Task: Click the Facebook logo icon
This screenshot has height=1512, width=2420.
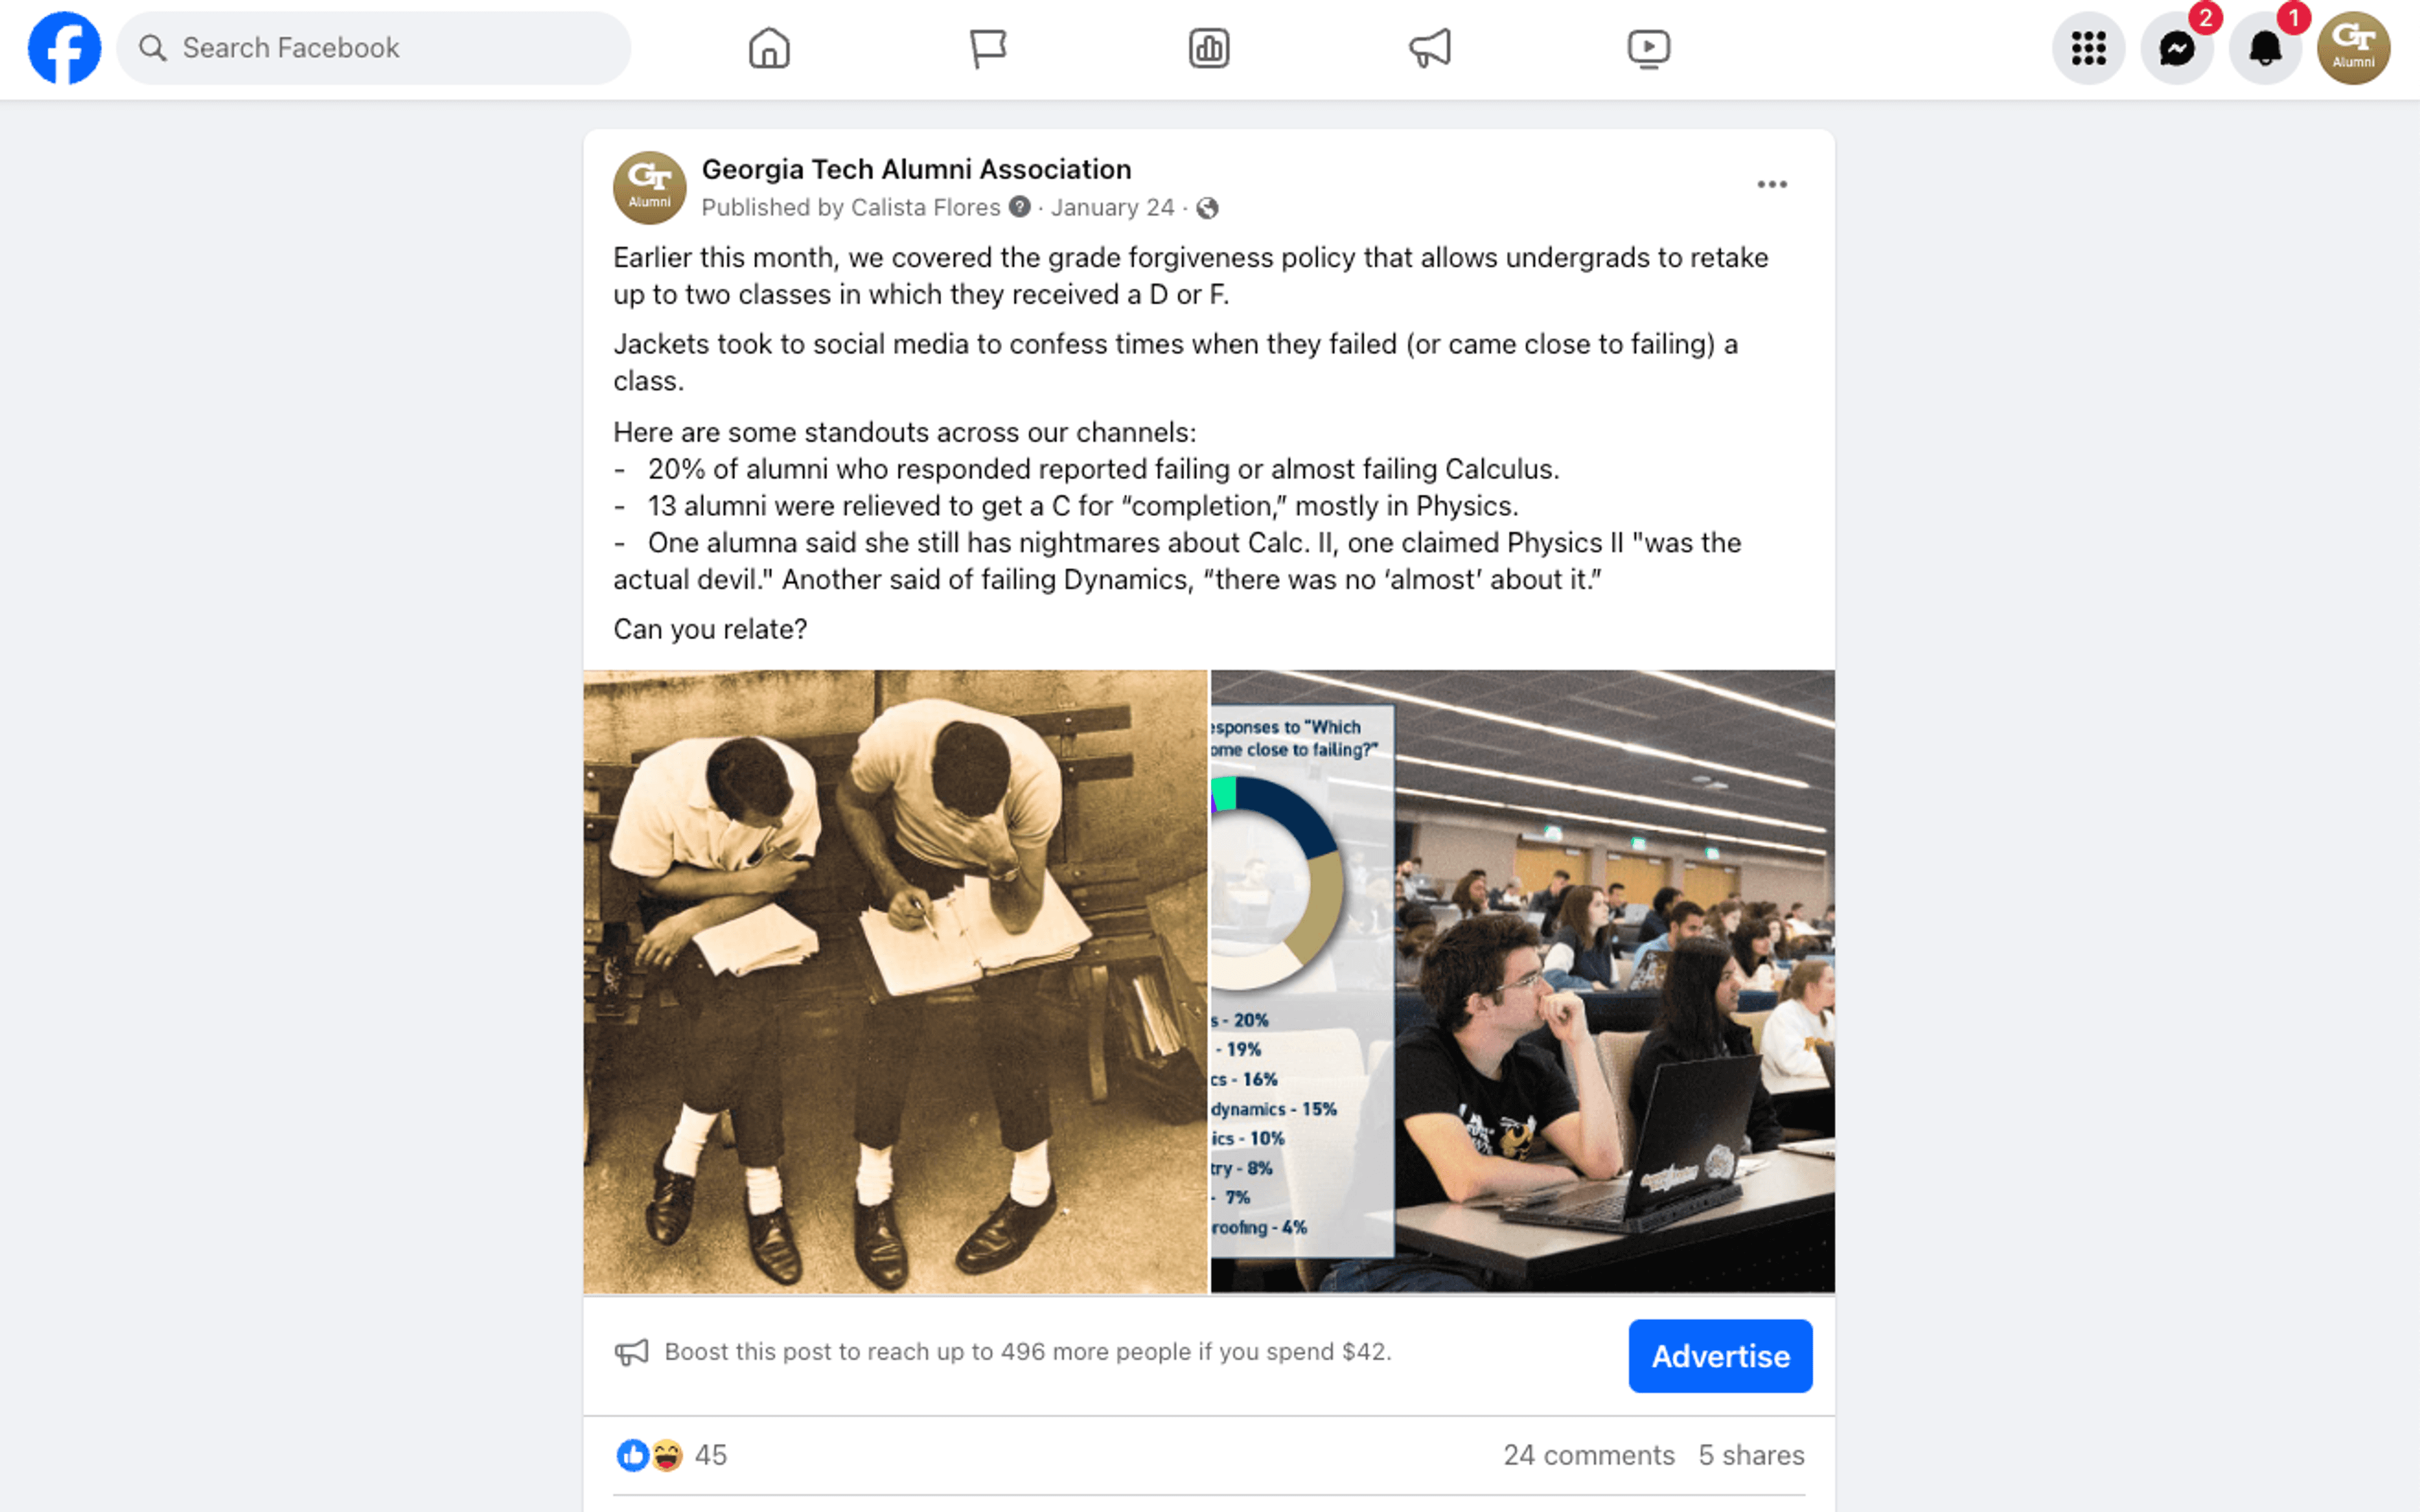Action: [64, 48]
